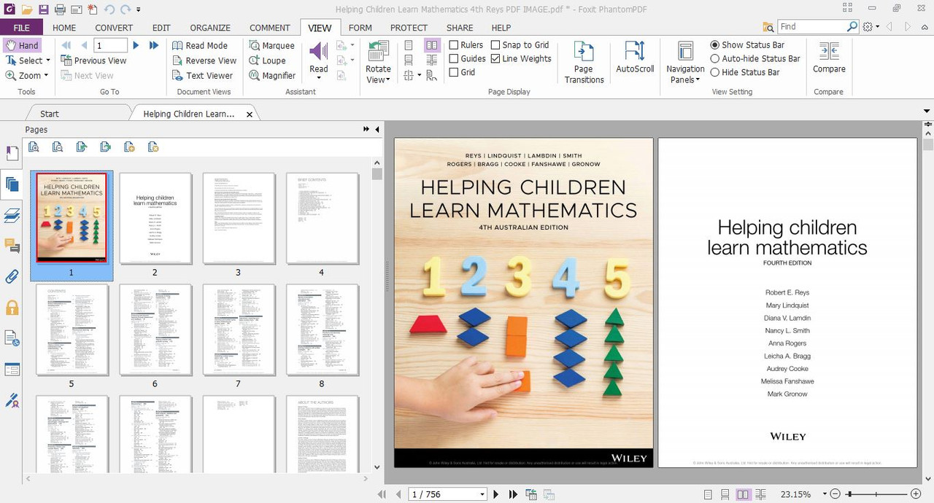This screenshot has height=503, width=934.
Task: Select the Hand tool
Action: [x=22, y=45]
